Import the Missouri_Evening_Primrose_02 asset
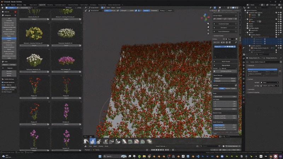Image resolution: width=283 pixels, height=159 pixels. coord(34,46)
